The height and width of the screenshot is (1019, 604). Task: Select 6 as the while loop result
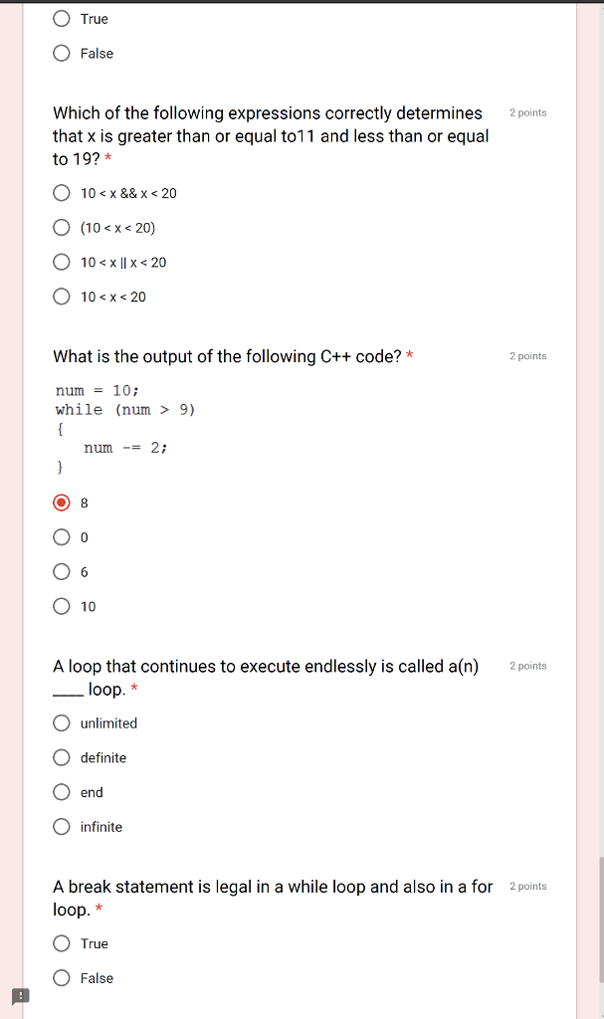(x=61, y=571)
